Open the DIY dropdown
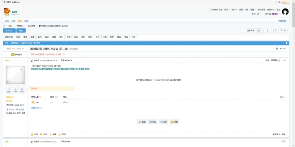Image resolution: width=295 pixels, height=147 pixels. 285,2
